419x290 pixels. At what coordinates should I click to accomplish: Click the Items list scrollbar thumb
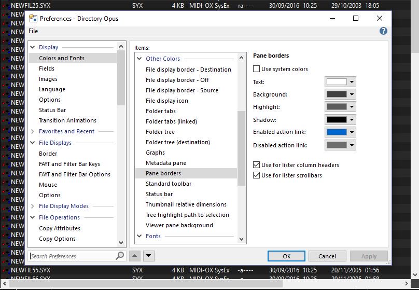[241, 148]
